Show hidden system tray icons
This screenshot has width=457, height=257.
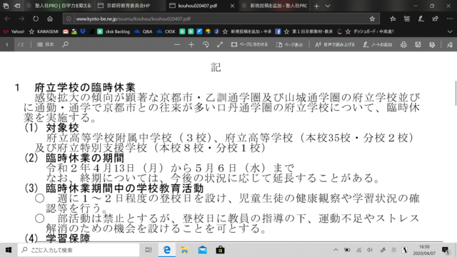336,250
